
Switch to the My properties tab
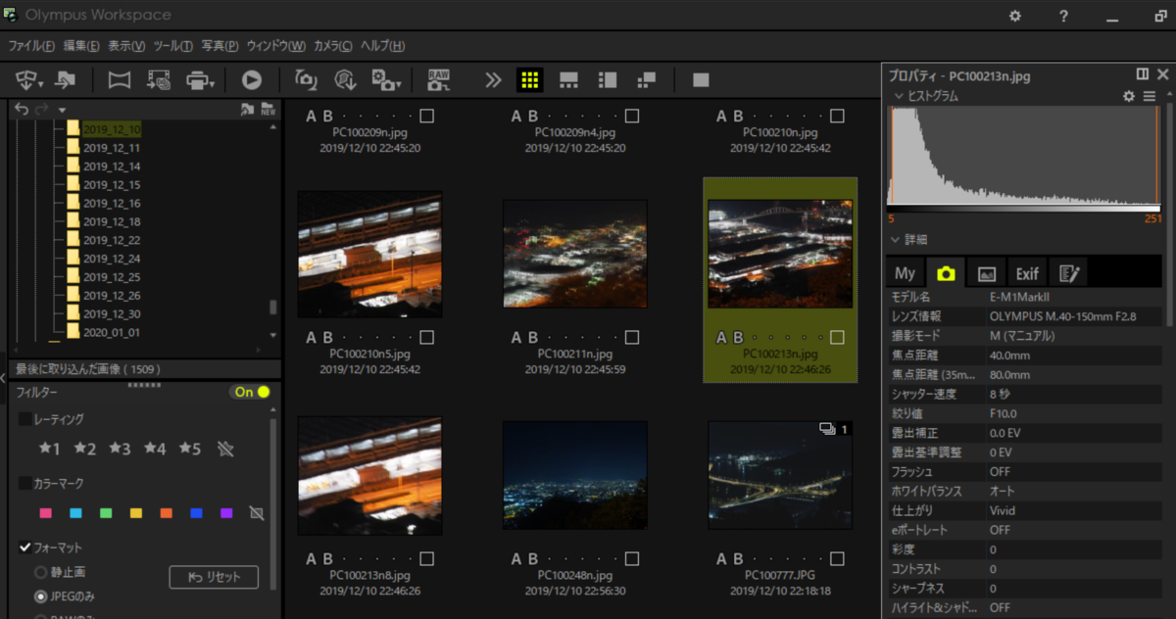click(x=906, y=274)
